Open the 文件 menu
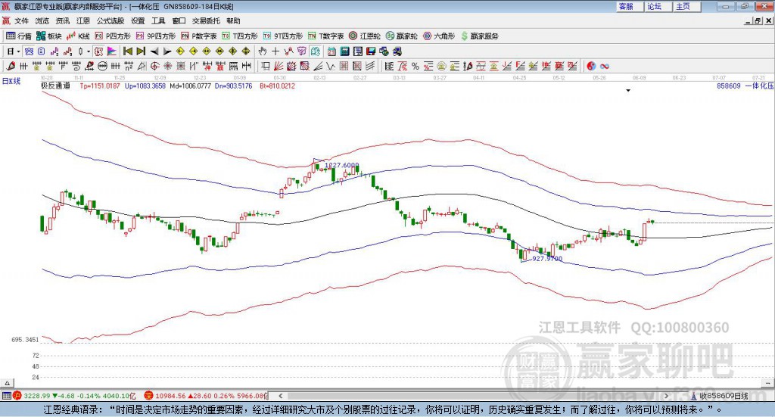Screen dimensions: 775x417 21,20
